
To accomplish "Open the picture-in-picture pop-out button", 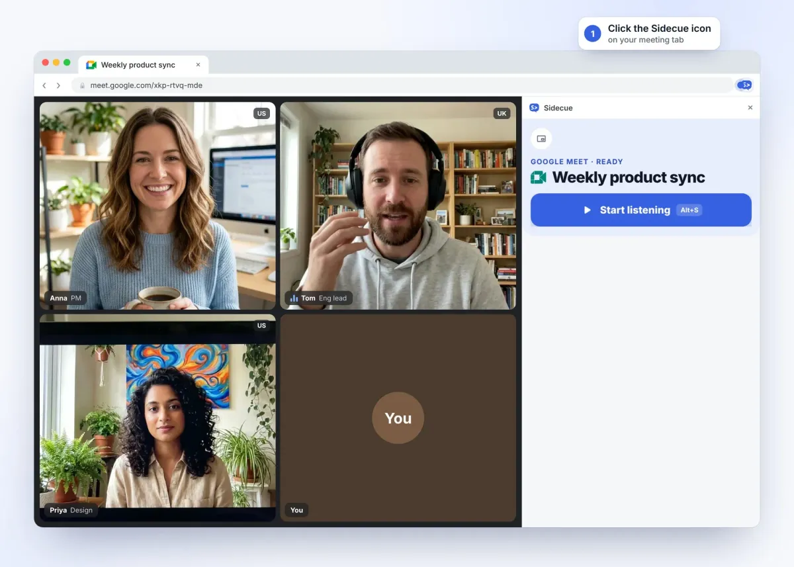I will pyautogui.click(x=541, y=139).
